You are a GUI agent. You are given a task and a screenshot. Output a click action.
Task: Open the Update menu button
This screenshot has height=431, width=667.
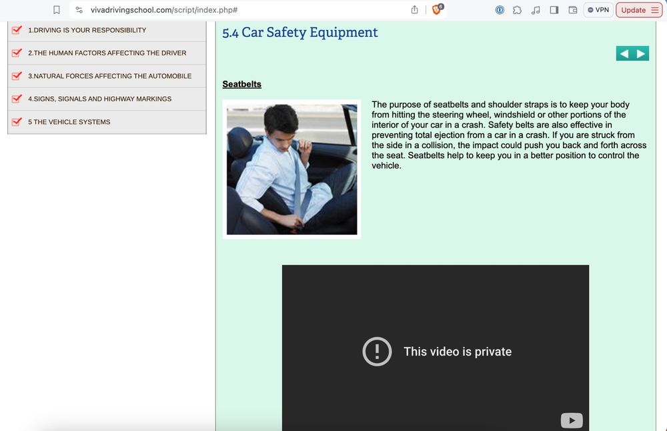pos(639,10)
